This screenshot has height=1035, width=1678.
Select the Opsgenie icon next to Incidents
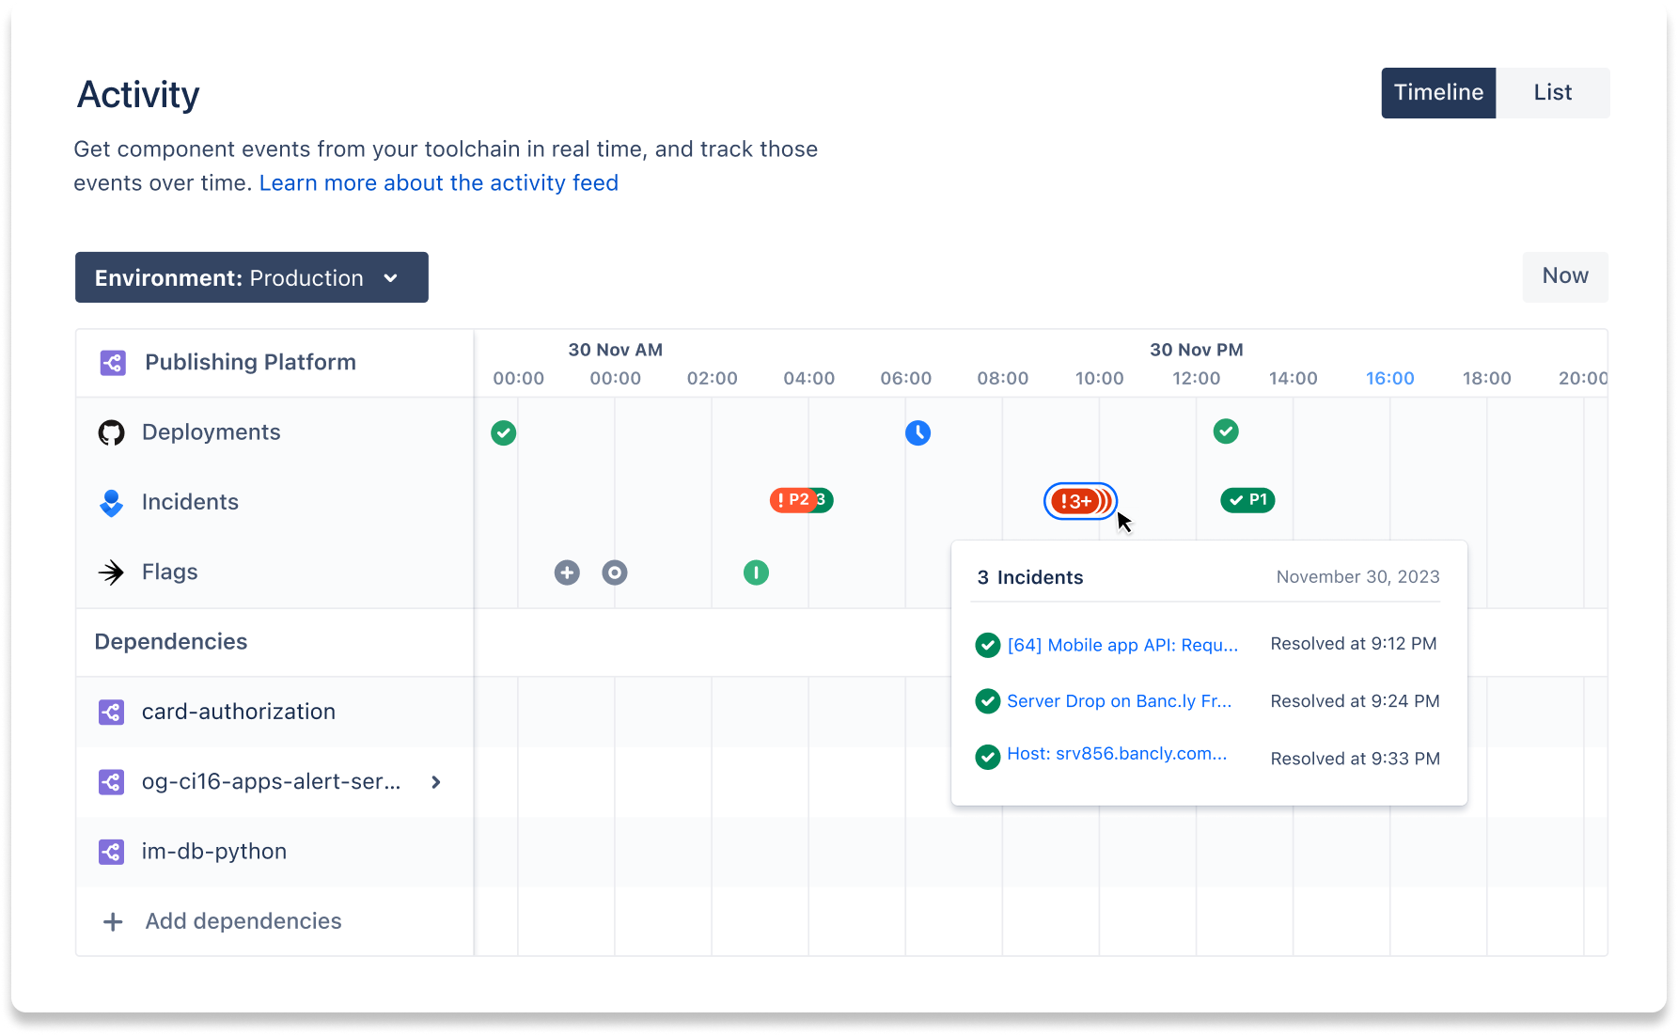click(111, 503)
